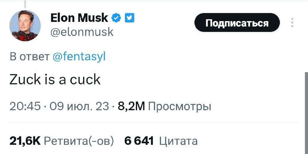
Task: Click the 8,2M views count
Action: [x=131, y=106]
